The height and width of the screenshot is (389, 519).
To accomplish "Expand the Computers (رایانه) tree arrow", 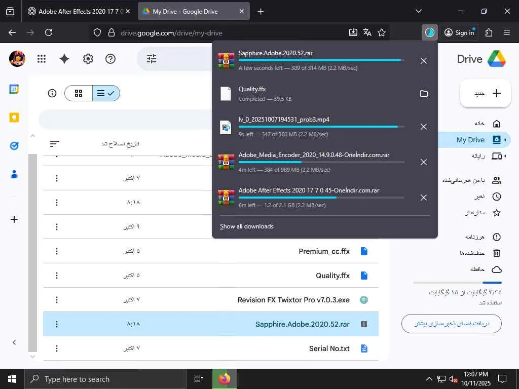I will coord(505,156).
